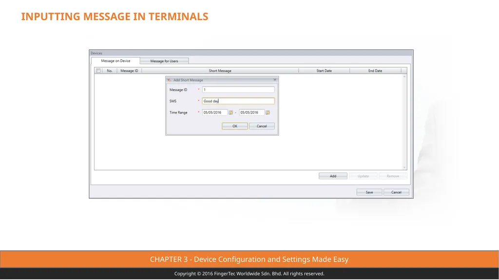Click the table scrollbar down arrow

[x=404, y=168]
